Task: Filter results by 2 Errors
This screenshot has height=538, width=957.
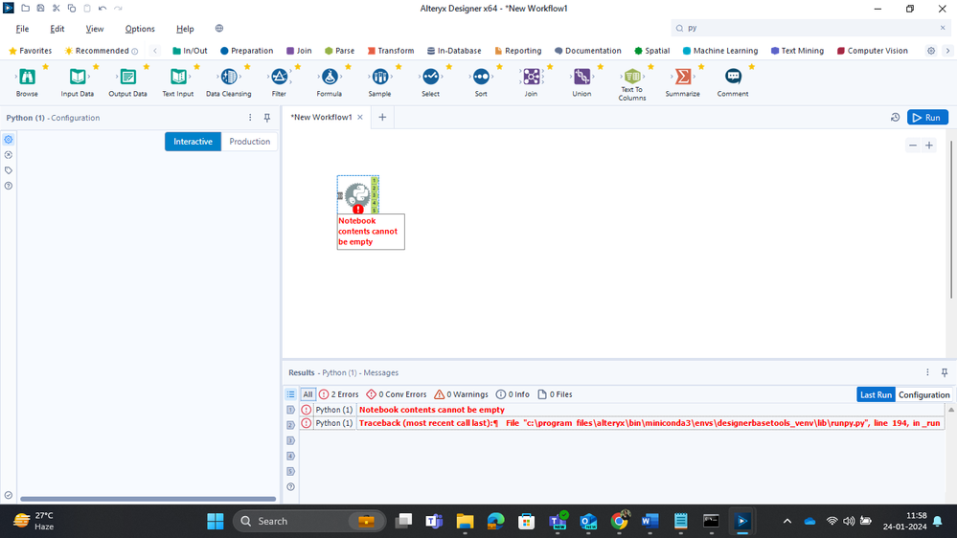Action: click(x=339, y=394)
